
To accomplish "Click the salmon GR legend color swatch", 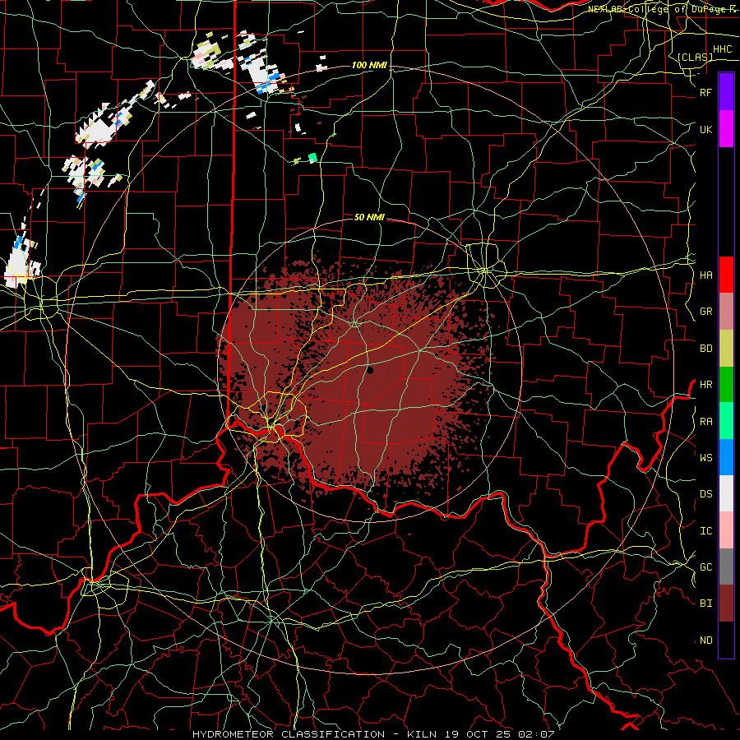I will 726,311.
